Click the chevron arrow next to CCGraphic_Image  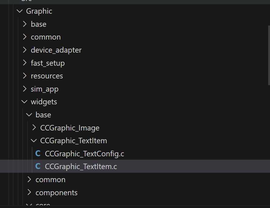[x=34, y=128]
